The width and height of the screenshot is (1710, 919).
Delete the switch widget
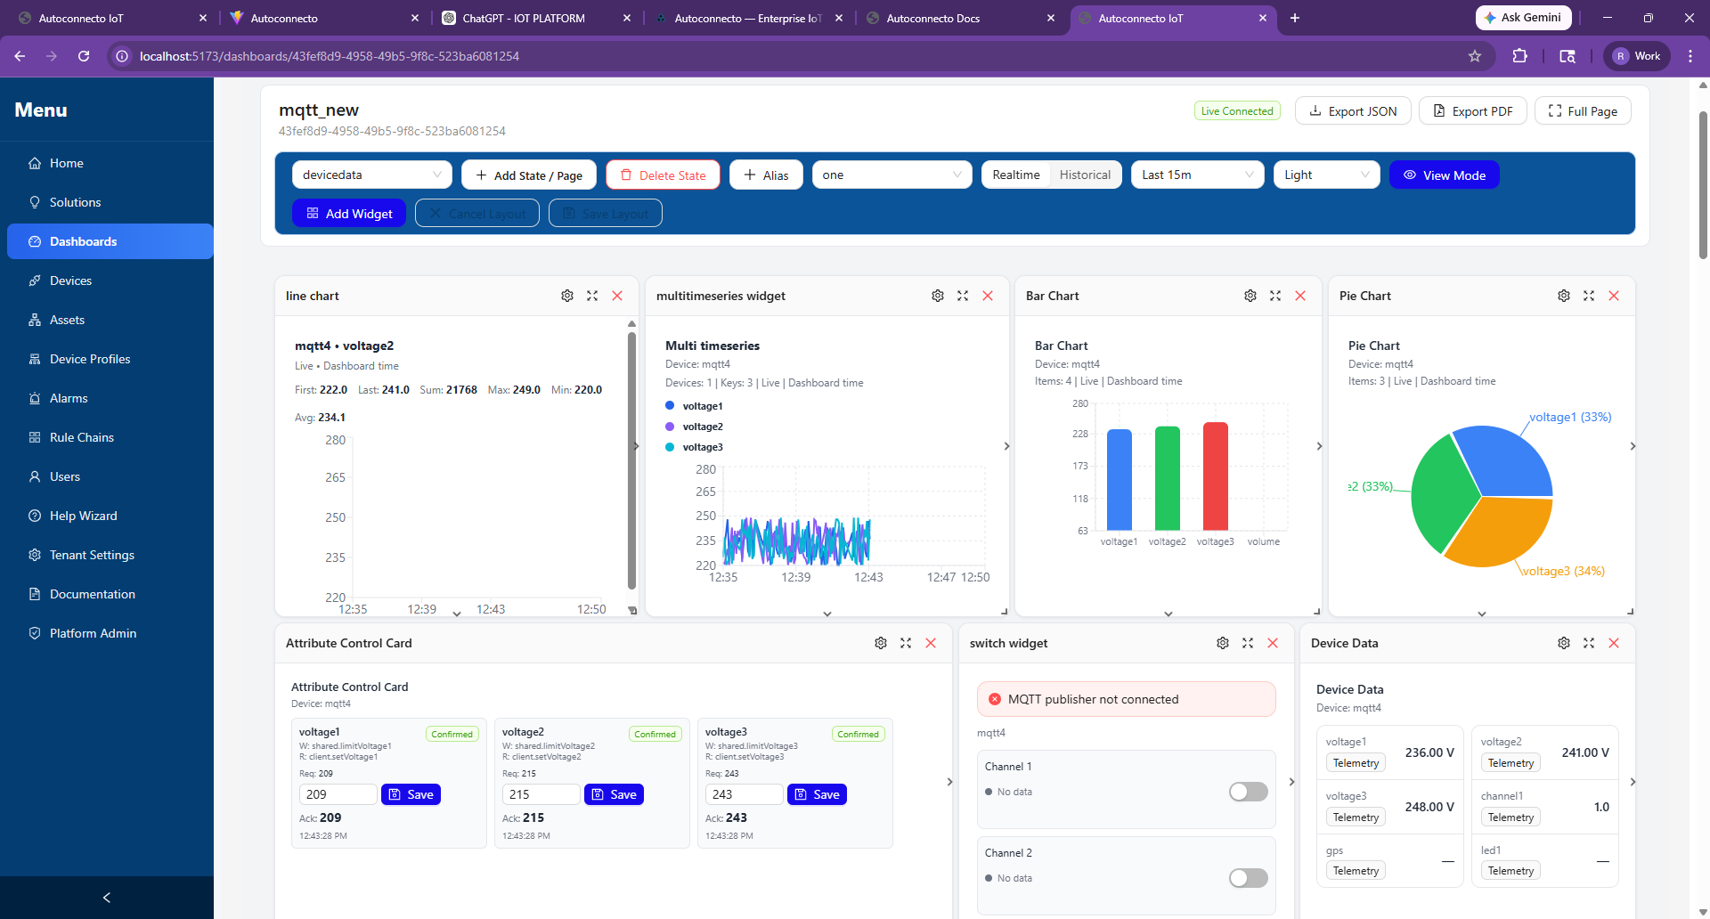click(1273, 643)
